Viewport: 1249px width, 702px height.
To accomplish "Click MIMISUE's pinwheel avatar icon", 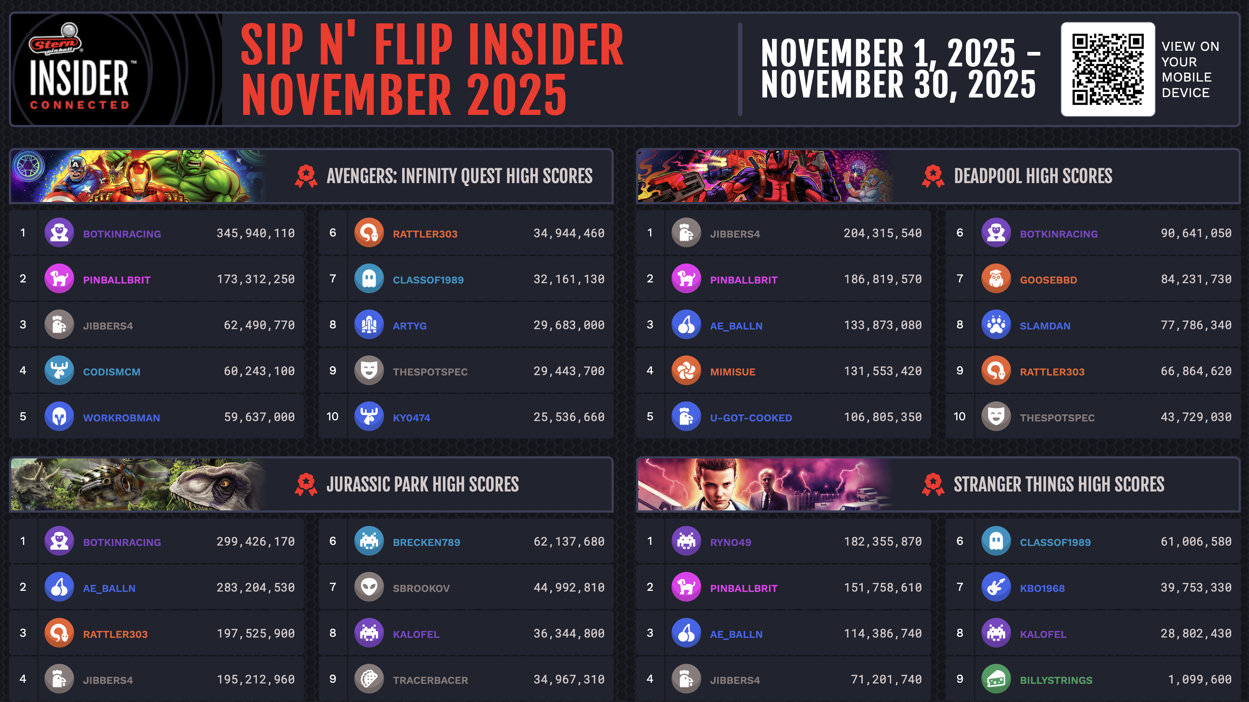I will coord(686,371).
